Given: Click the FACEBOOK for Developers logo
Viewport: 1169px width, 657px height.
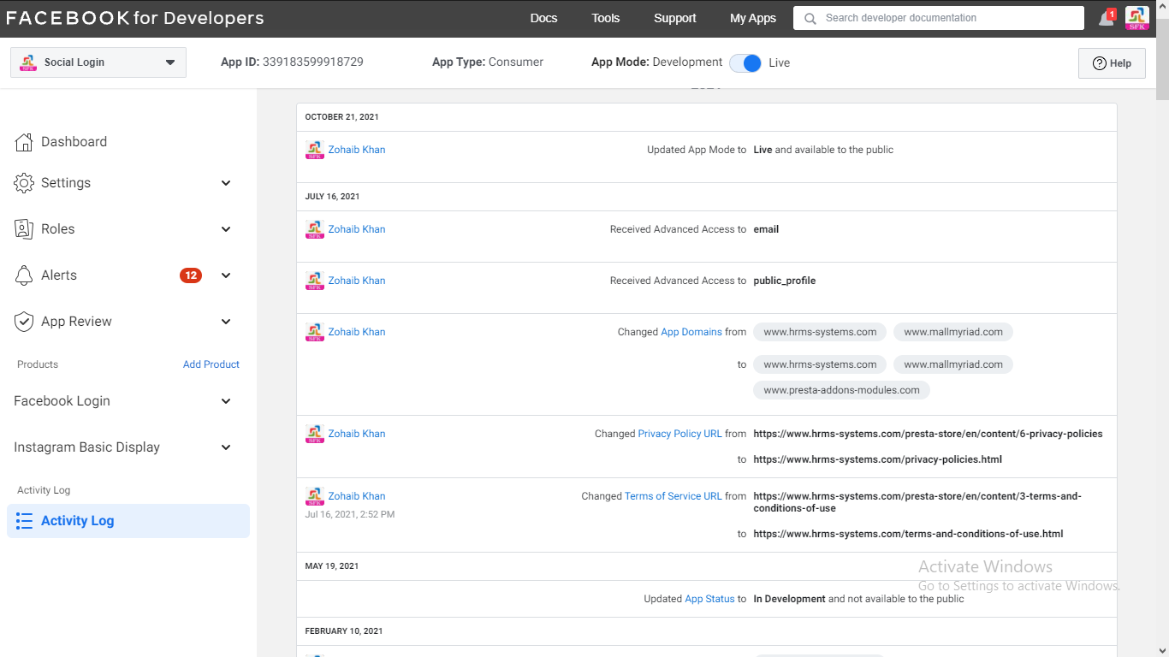Looking at the screenshot, I should pyautogui.click(x=135, y=18).
